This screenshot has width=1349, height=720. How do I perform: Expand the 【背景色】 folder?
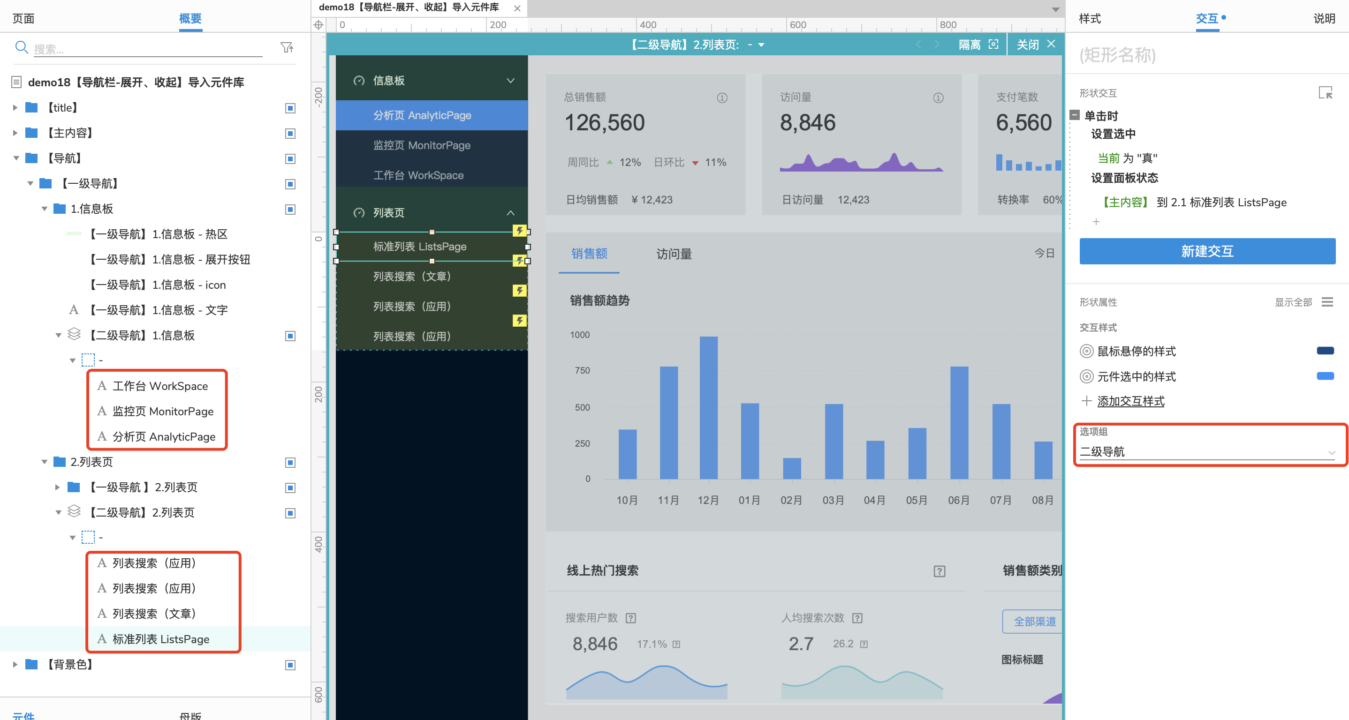(x=15, y=665)
